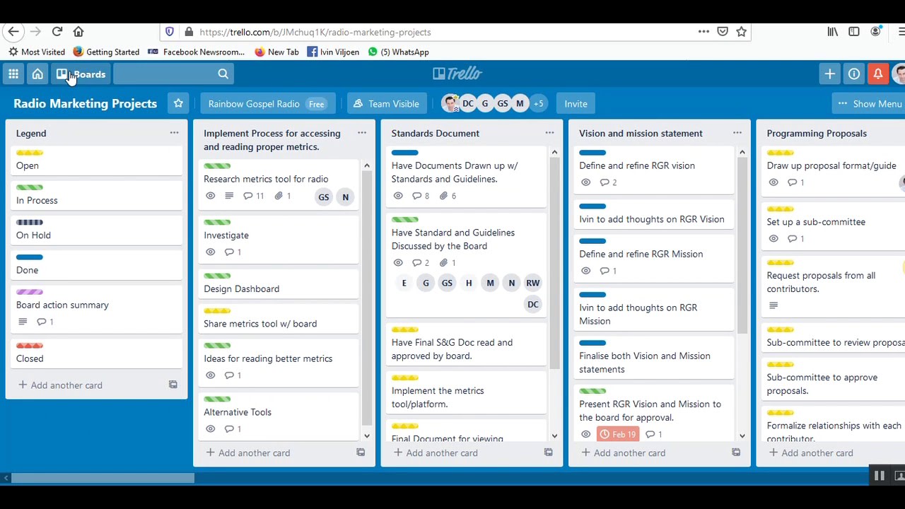Click template icon in Legend list footer
Image resolution: width=905 pixels, height=509 pixels.
click(x=173, y=385)
